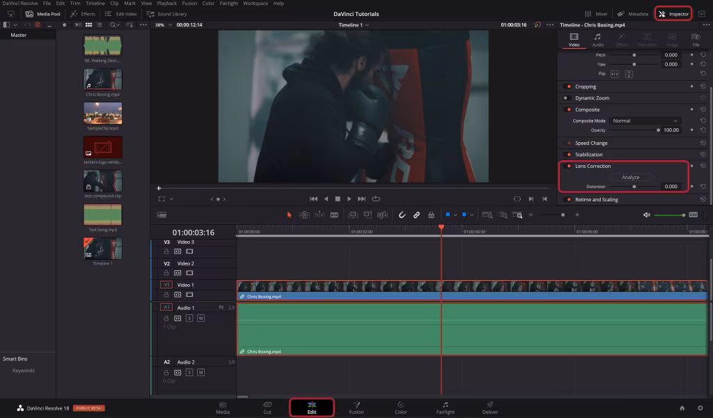Switch to the File inspector tab

(696, 40)
